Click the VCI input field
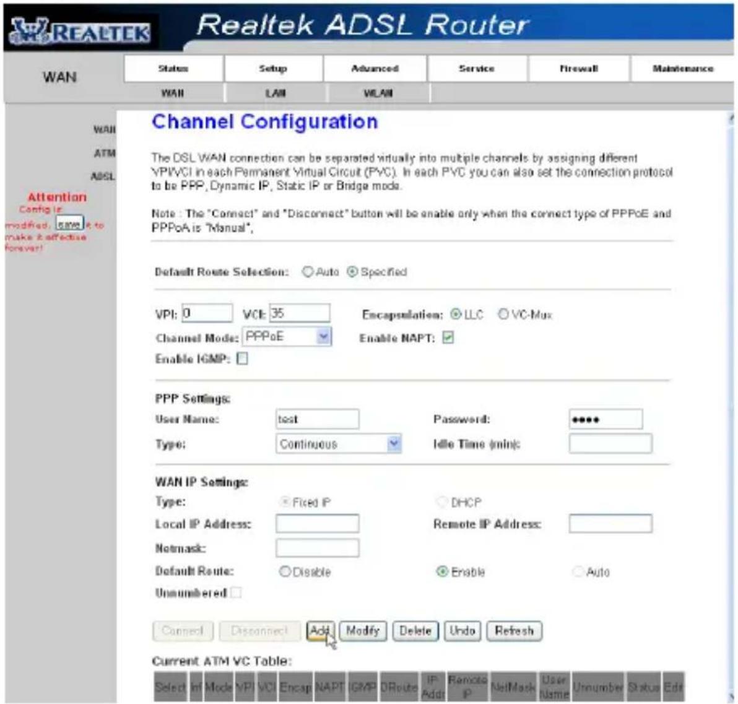738x704 pixels. pyautogui.click(x=299, y=313)
